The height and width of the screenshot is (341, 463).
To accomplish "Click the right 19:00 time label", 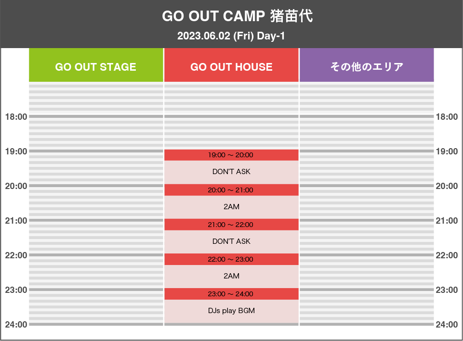I will 447,152.
